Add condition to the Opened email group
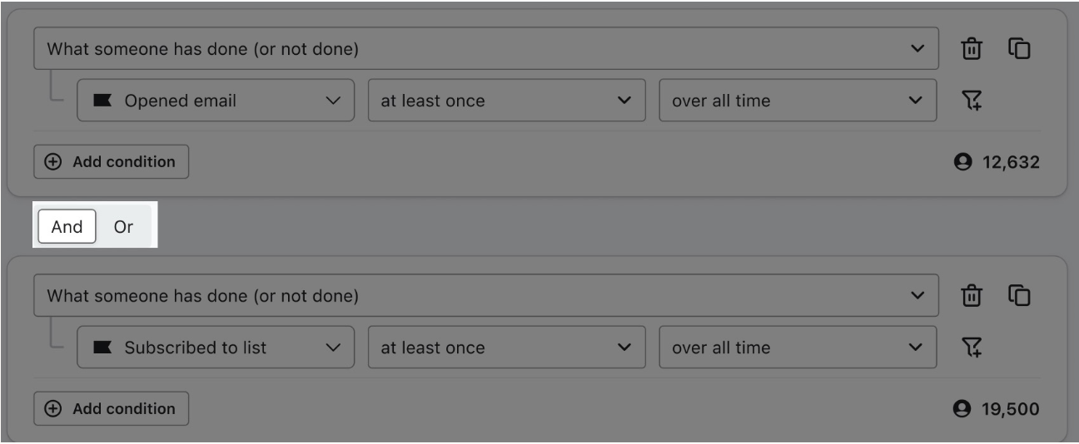Screen dimensions: 1079x444 112,162
